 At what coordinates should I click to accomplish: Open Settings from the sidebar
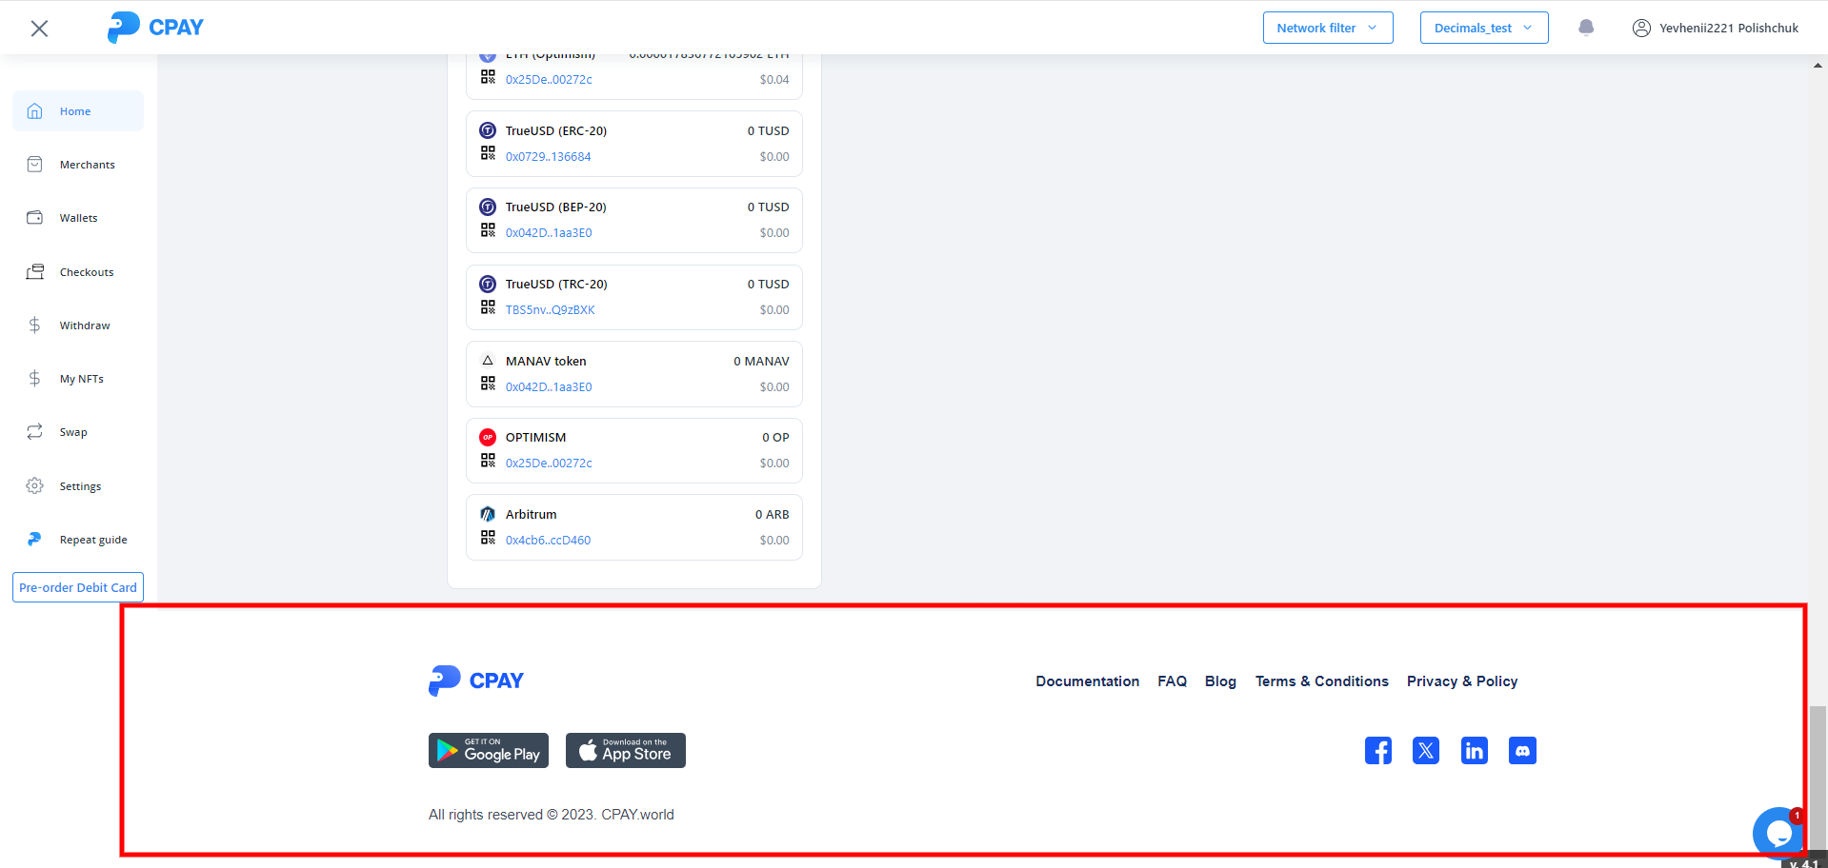tap(80, 486)
